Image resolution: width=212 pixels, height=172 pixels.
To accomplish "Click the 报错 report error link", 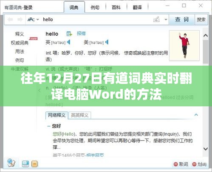I will pyautogui.click(x=81, y=33).
